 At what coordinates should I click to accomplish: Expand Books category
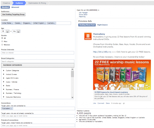(4, 86)
